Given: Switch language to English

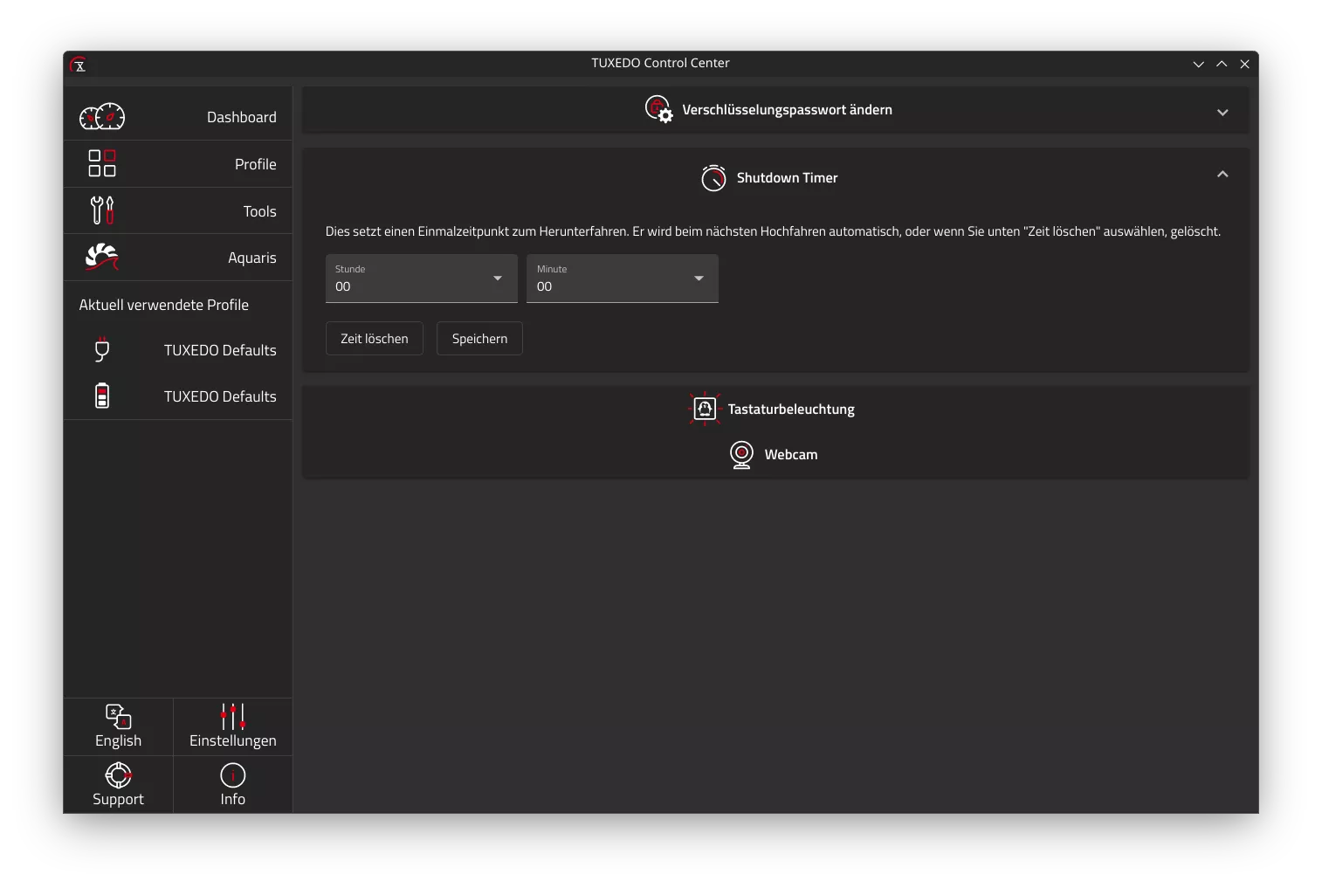Looking at the screenshot, I should pos(117,726).
